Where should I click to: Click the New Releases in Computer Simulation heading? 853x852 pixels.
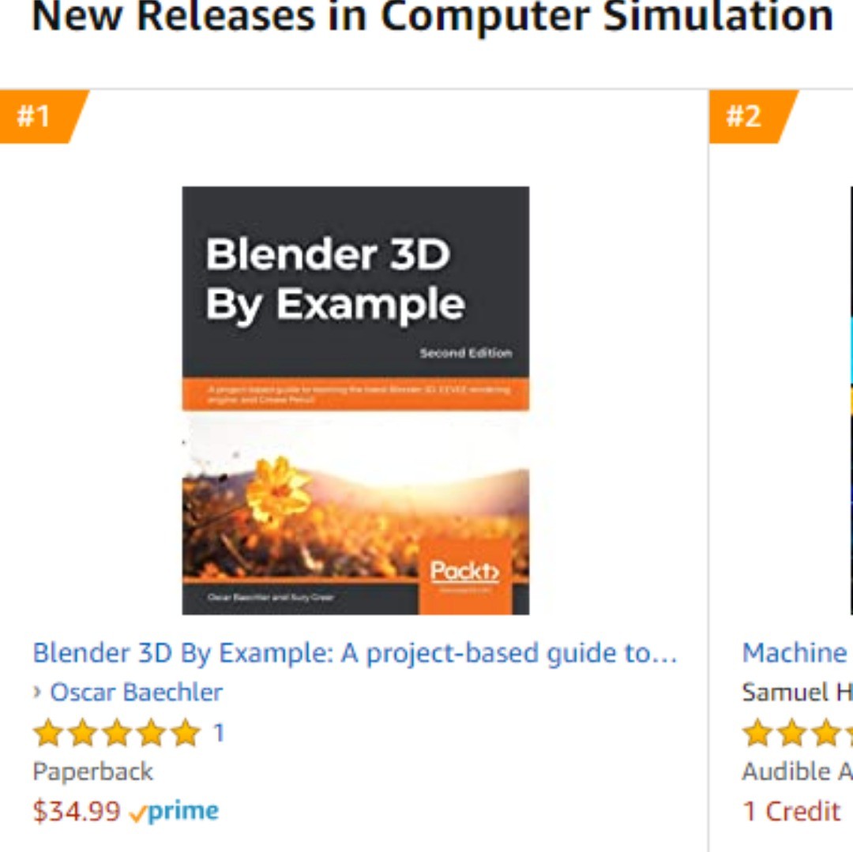[x=432, y=17]
